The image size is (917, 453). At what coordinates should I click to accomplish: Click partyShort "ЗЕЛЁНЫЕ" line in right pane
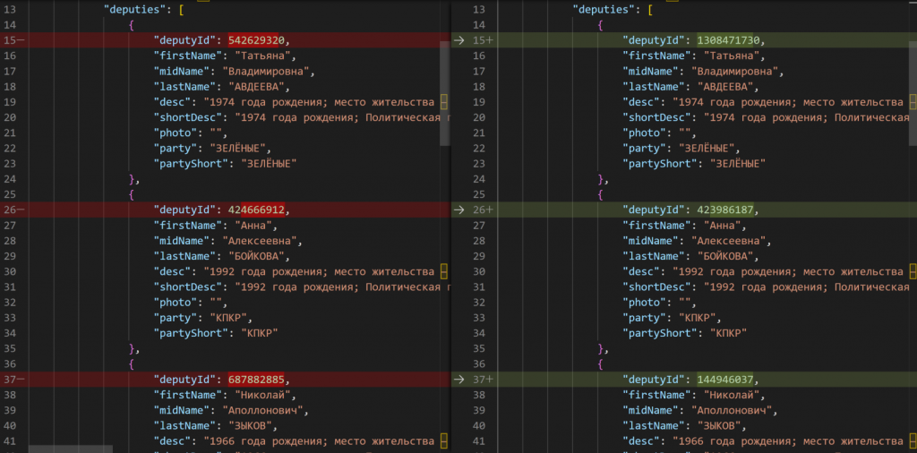pyautogui.click(x=694, y=164)
